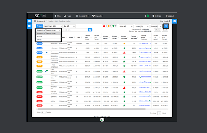Click the SPOM logo
The width and height of the screenshot is (207, 133).
pyautogui.click(x=40, y=16)
